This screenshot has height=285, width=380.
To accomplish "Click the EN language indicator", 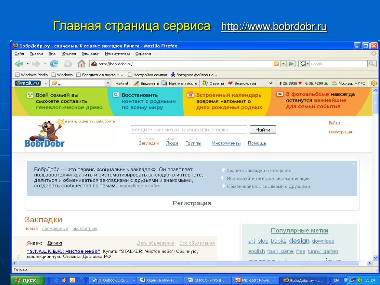I will point(336,280).
